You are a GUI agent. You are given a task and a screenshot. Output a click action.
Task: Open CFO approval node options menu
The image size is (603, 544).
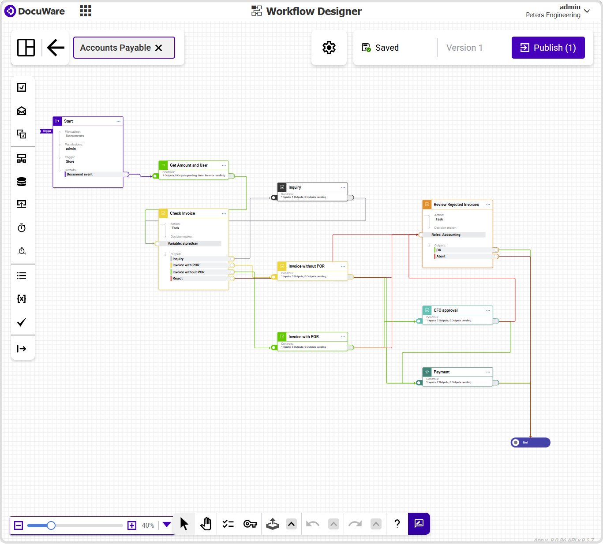coord(488,310)
